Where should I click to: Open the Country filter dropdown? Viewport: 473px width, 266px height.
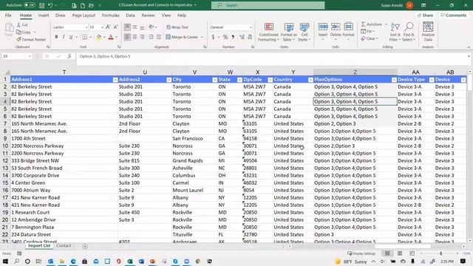click(310, 80)
